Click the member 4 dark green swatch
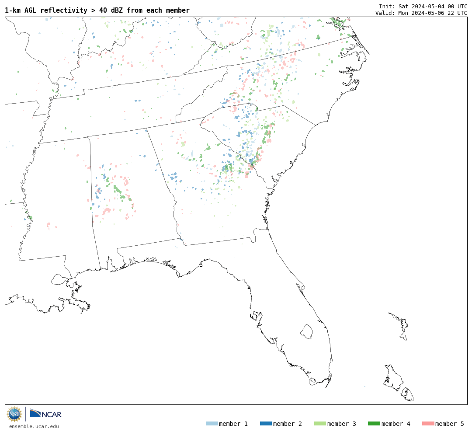This screenshot has height=432, width=472. 374,424
